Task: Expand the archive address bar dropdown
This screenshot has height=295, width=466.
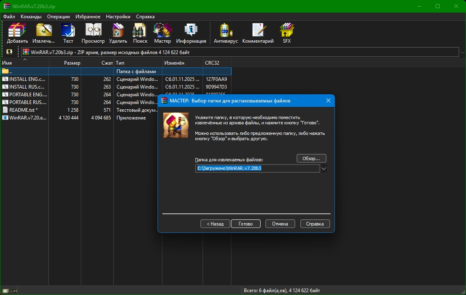Action: coord(462,52)
